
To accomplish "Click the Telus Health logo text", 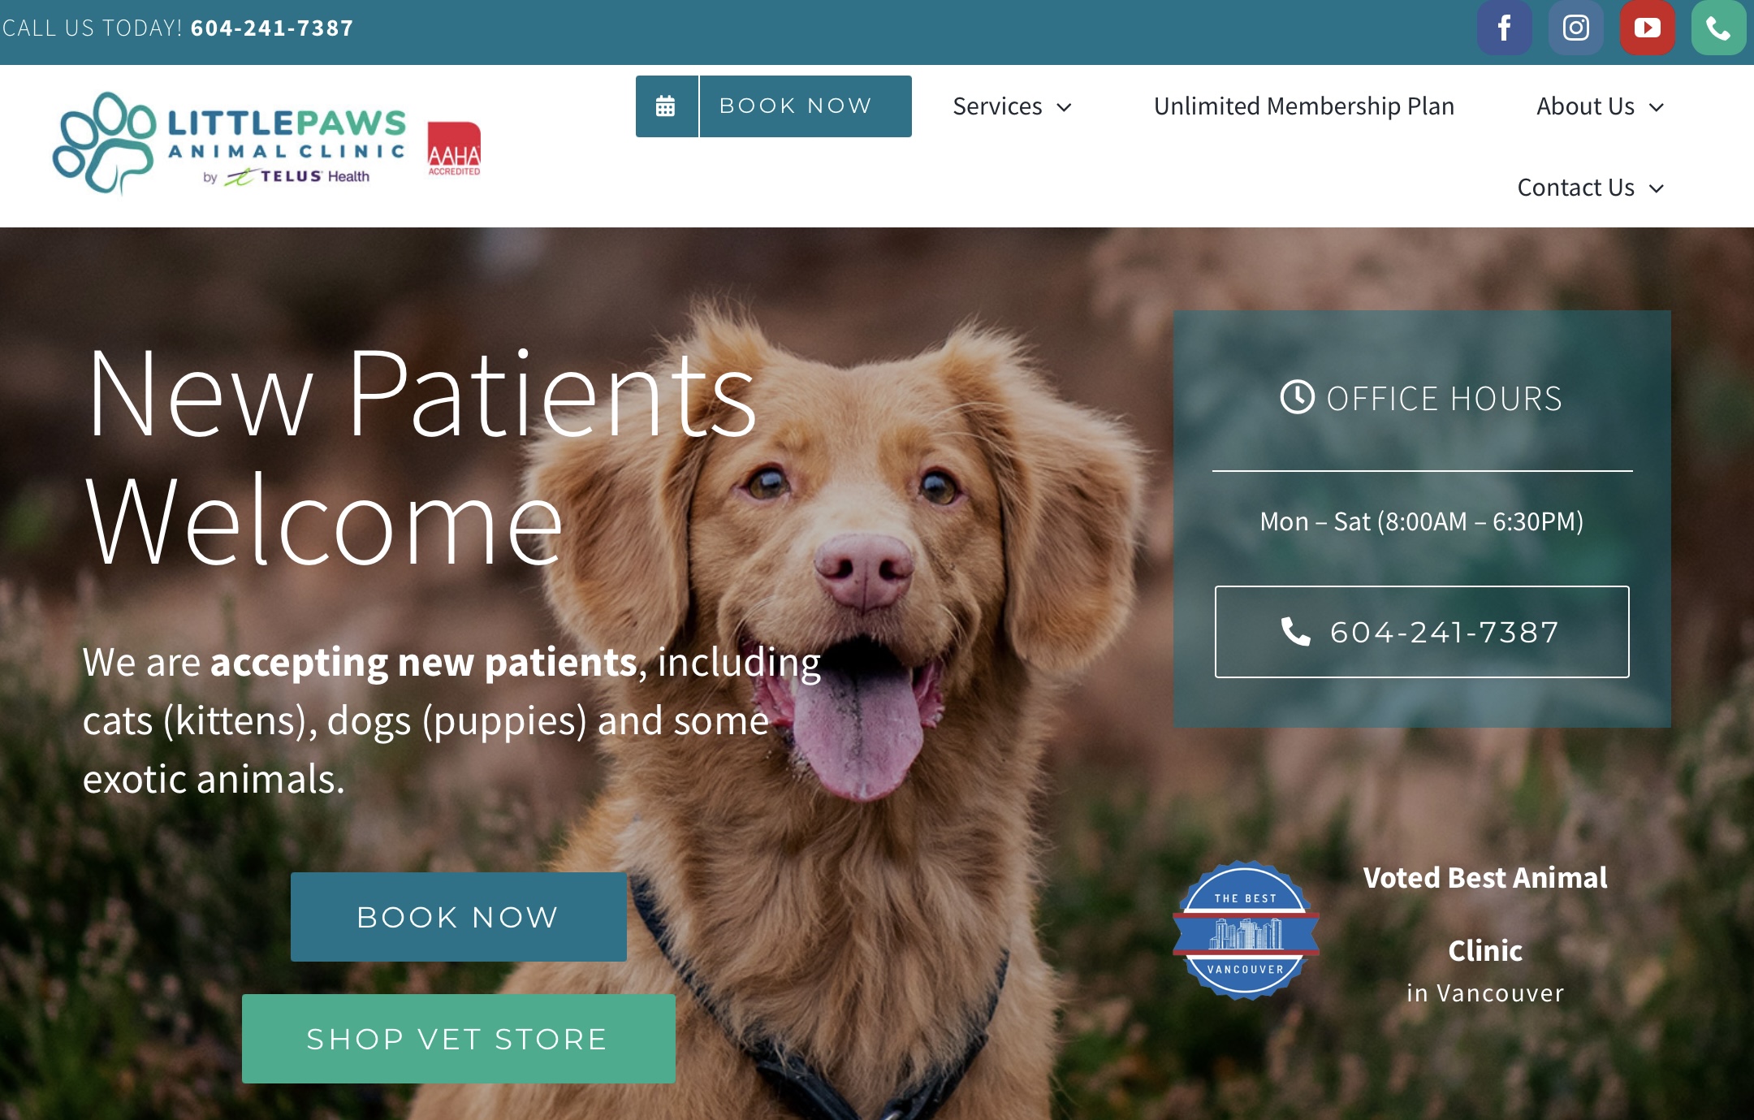I will click(x=297, y=176).
